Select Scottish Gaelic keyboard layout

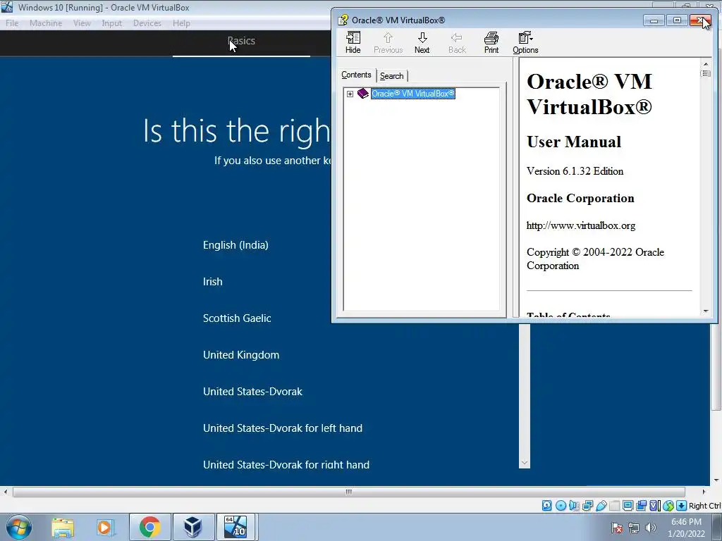pyautogui.click(x=237, y=318)
